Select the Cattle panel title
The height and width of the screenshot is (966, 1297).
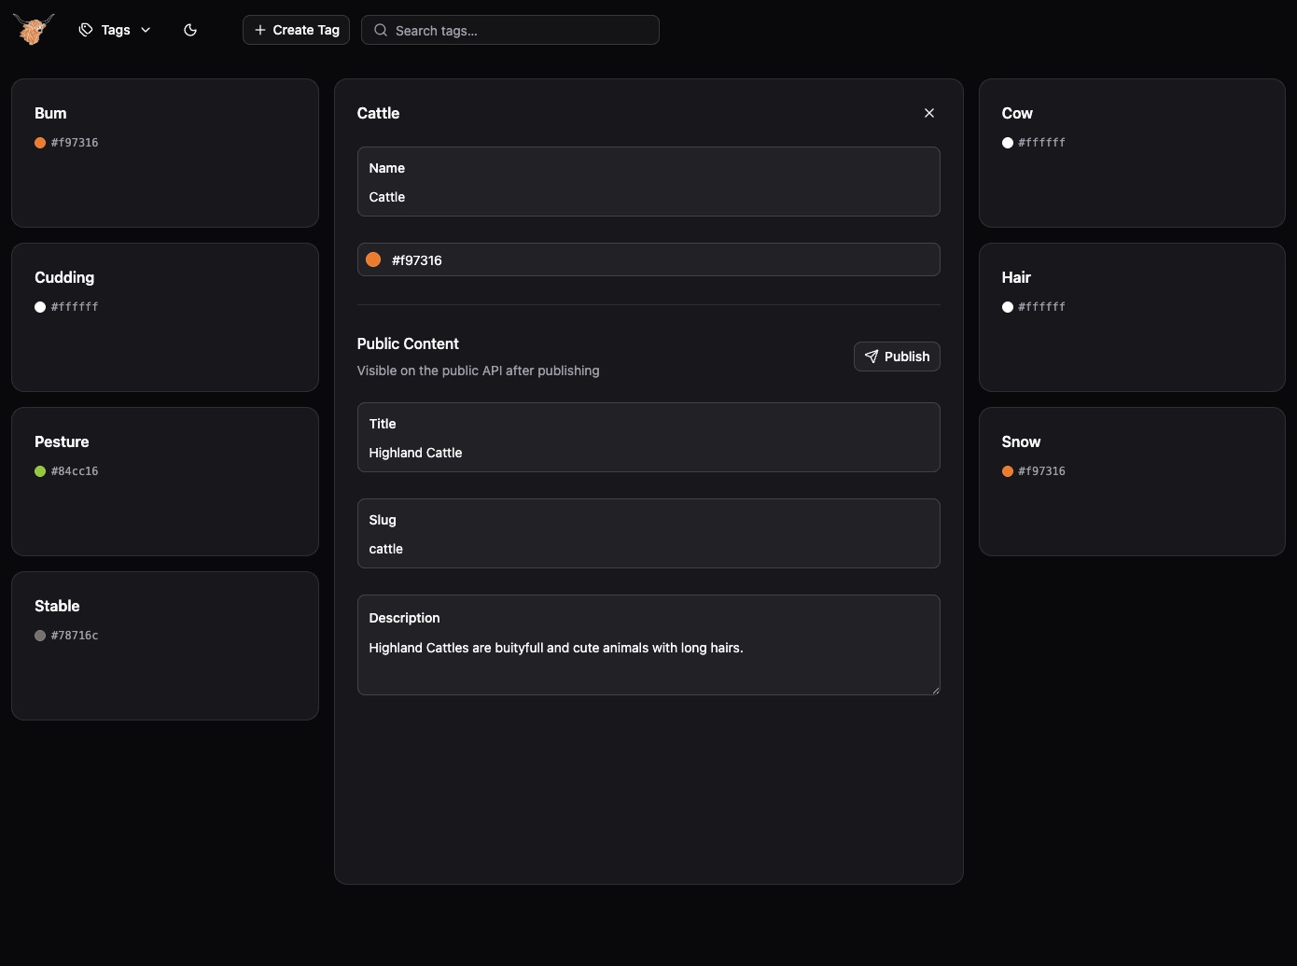[378, 113]
